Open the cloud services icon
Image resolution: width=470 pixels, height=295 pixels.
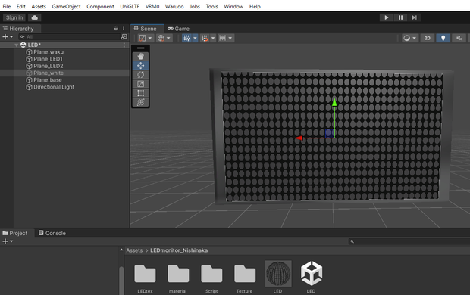tap(34, 17)
